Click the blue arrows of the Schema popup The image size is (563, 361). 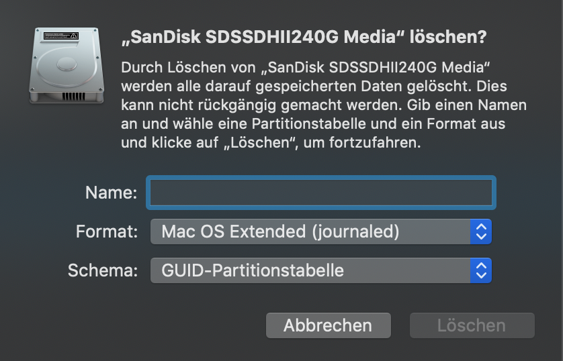tap(480, 270)
